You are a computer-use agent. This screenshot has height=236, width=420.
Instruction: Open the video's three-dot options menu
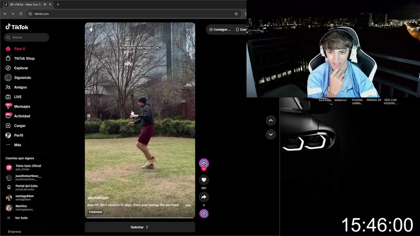188,29
